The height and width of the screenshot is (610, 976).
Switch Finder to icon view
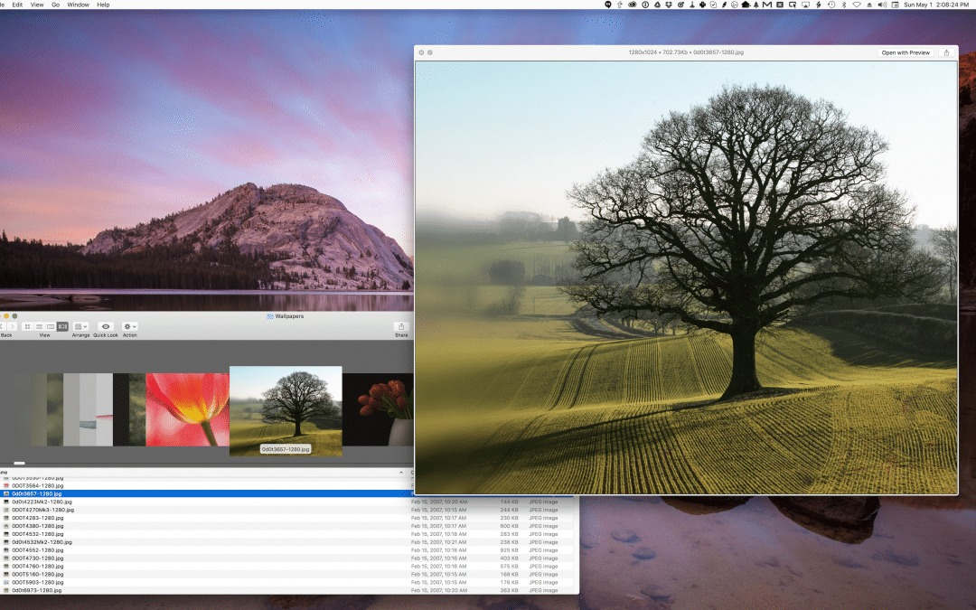click(x=27, y=326)
